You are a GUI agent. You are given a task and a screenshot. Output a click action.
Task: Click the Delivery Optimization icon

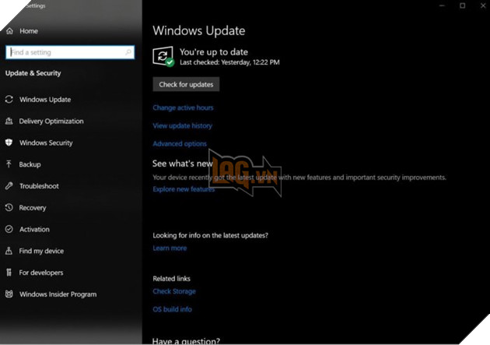(9, 121)
